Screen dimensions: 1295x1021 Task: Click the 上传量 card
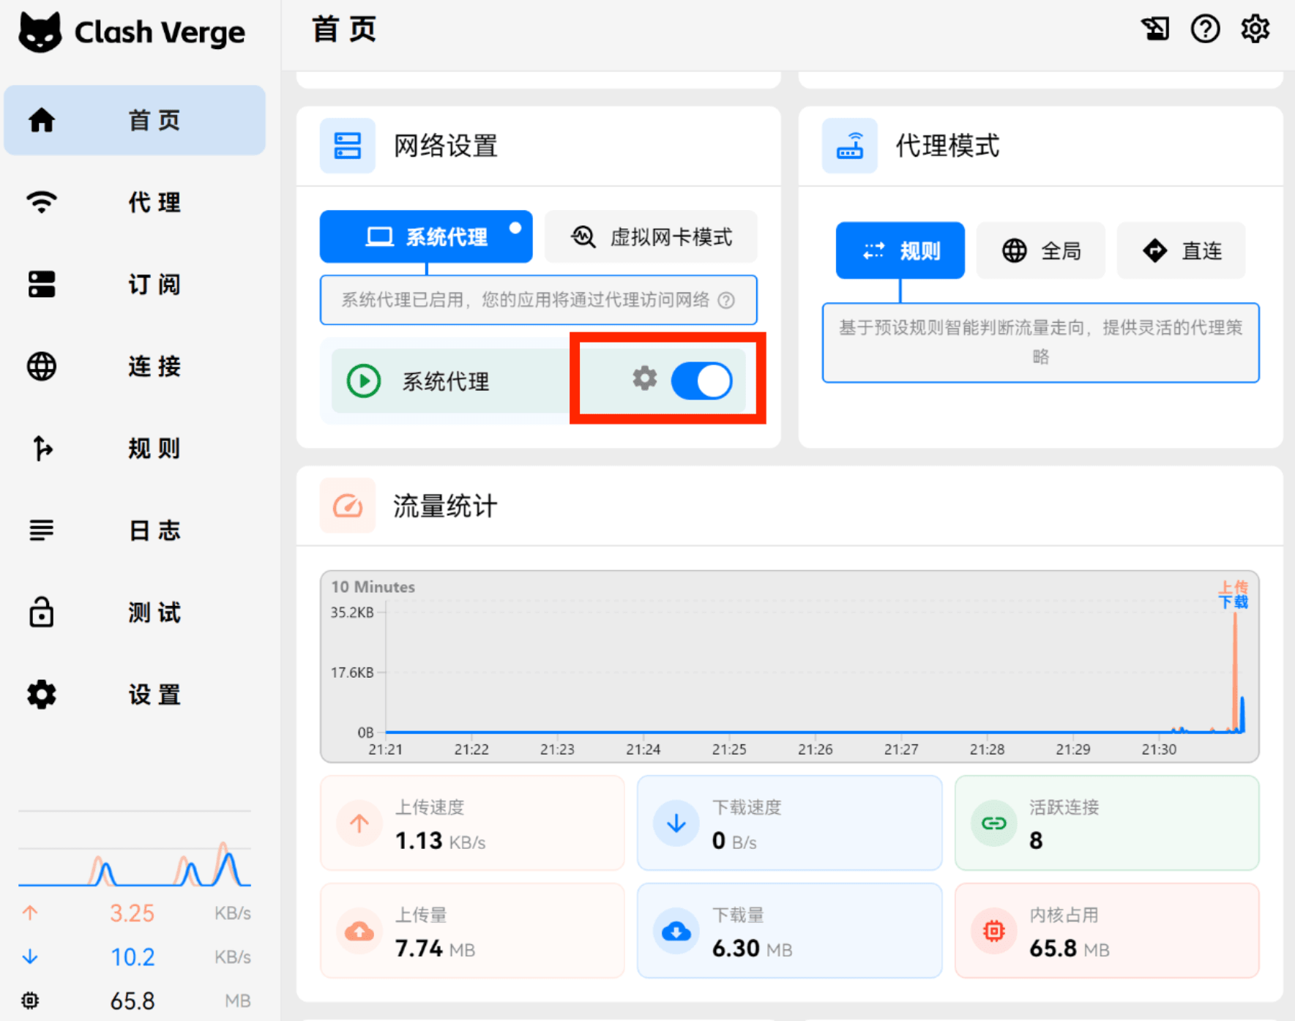pyautogui.click(x=472, y=930)
